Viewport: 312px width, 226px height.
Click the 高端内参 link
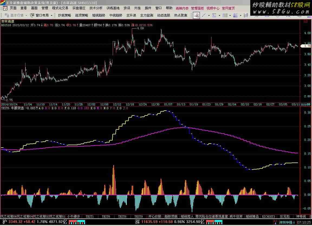(x=182, y=8)
